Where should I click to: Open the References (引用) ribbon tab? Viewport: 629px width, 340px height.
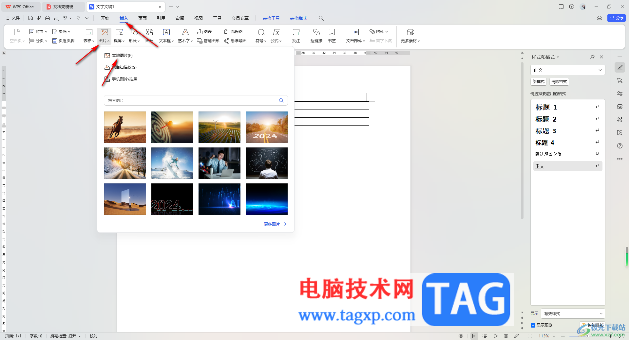coord(161,18)
